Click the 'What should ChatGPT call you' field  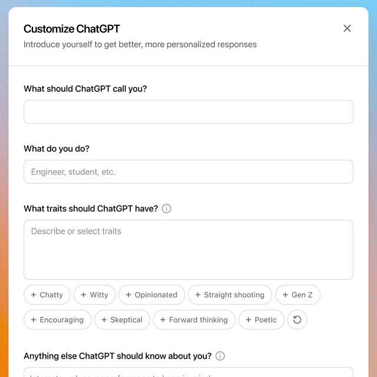pyautogui.click(x=188, y=112)
